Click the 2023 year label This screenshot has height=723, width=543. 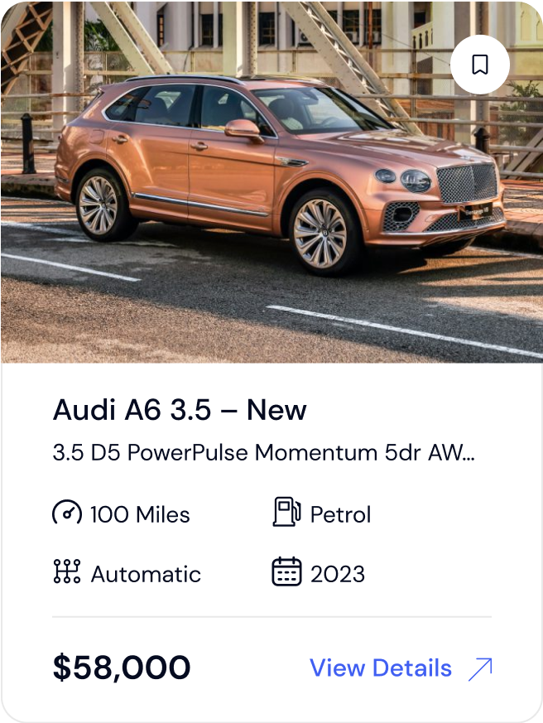point(338,574)
